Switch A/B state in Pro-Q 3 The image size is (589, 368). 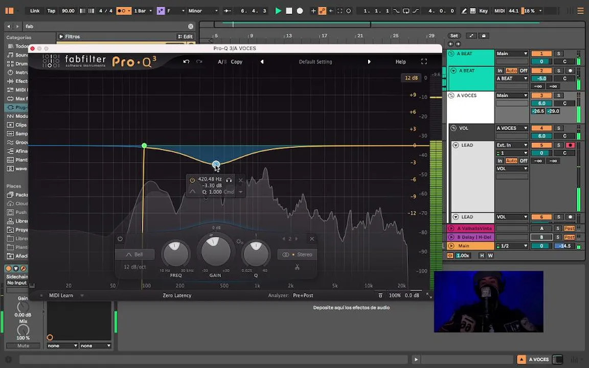(222, 61)
